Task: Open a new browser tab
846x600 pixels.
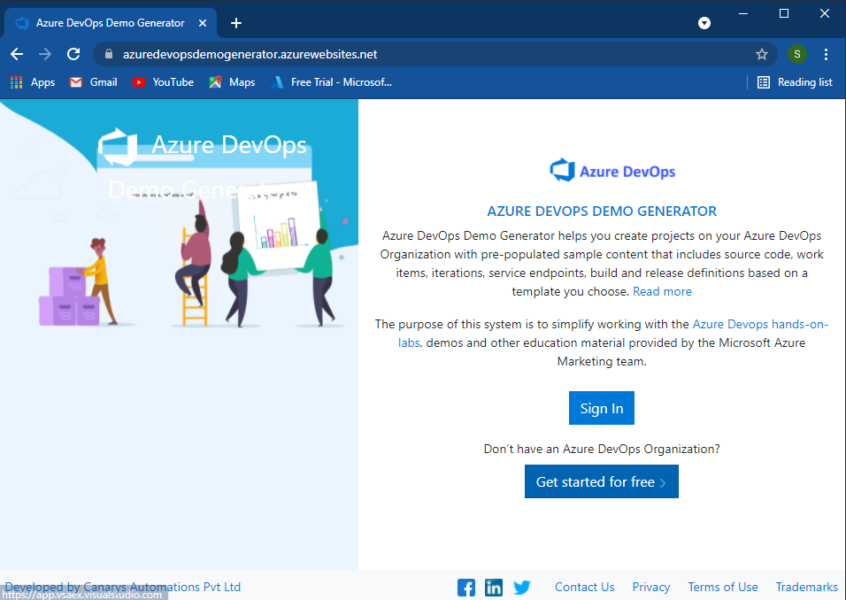Action: pyautogui.click(x=235, y=23)
